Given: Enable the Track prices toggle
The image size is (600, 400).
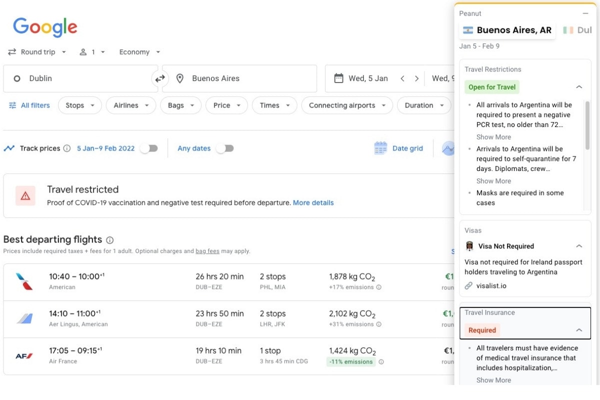Looking at the screenshot, I should [149, 148].
